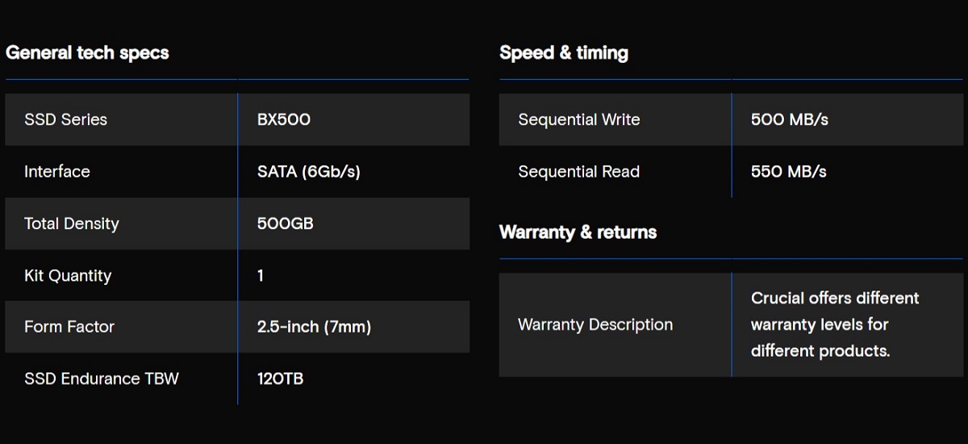The width and height of the screenshot is (968, 444).
Task: Click the 550 MB/s read speed
Action: point(788,171)
